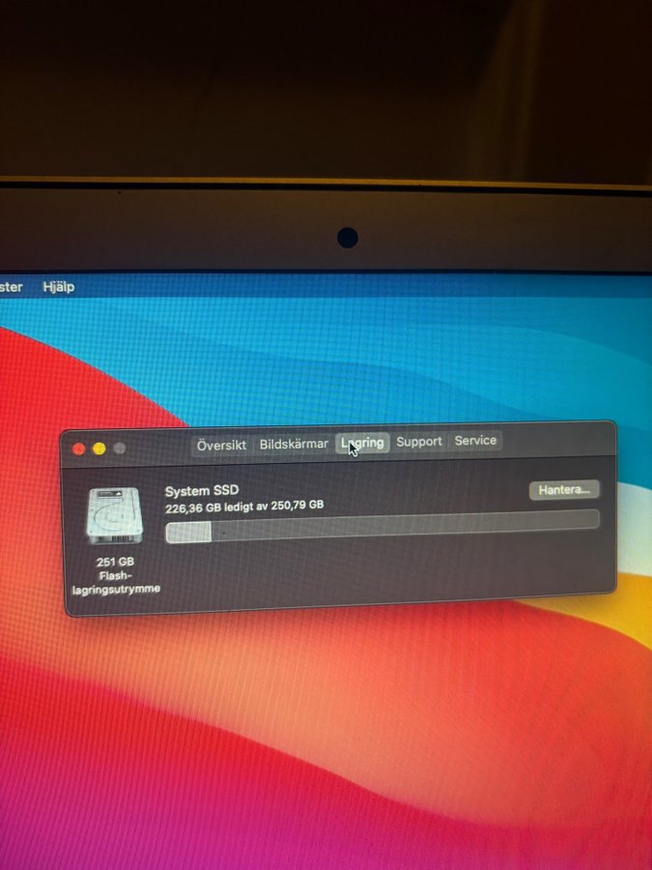
Task: Click the grayed-out zoom window button
Action: 120,449
